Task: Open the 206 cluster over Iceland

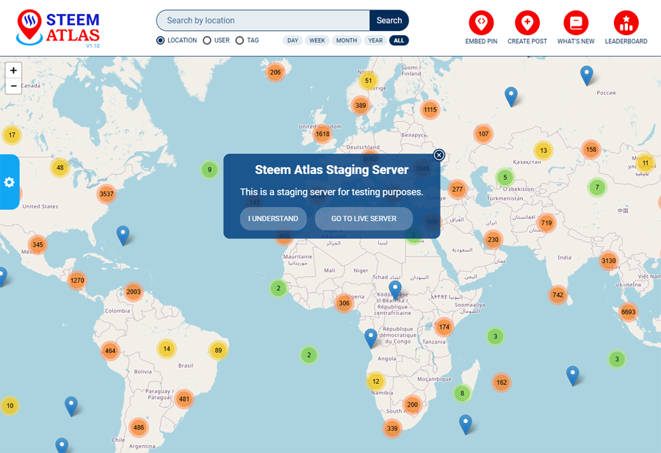Action: tap(275, 72)
